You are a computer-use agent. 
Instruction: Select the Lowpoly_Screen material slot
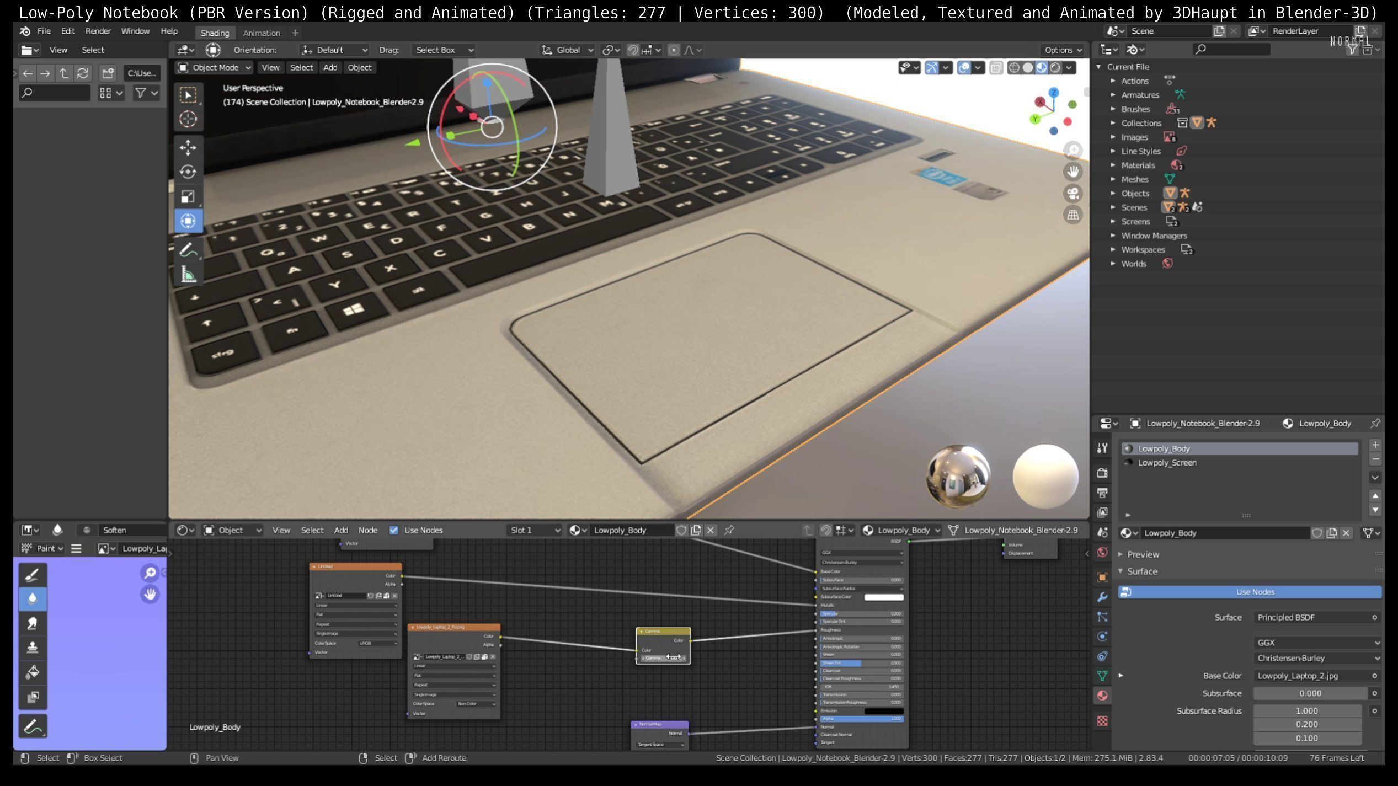(x=1167, y=463)
